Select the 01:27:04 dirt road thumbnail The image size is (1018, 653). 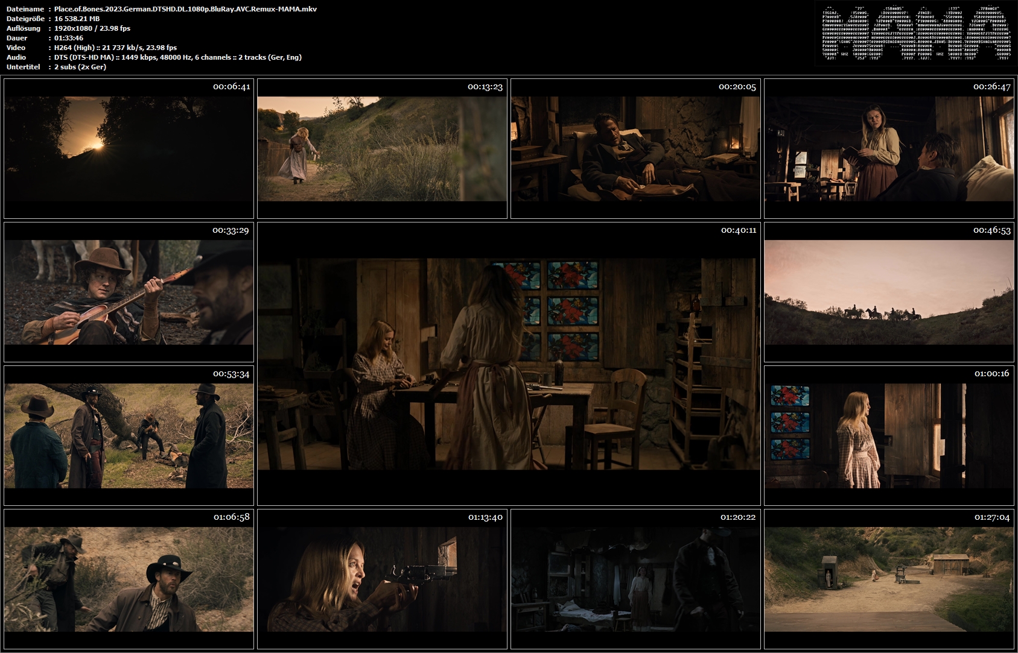[889, 579]
